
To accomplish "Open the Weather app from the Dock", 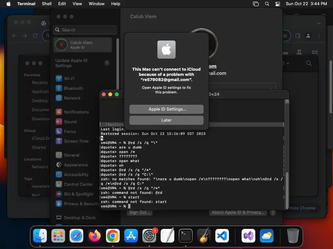I will pos(267,236).
